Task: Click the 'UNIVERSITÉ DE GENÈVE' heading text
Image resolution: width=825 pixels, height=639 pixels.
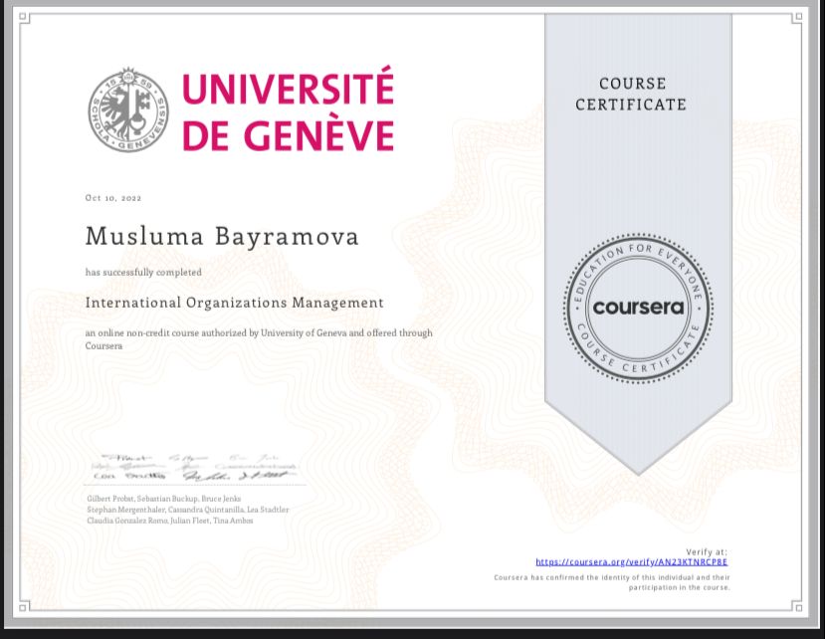Action: pos(289,109)
